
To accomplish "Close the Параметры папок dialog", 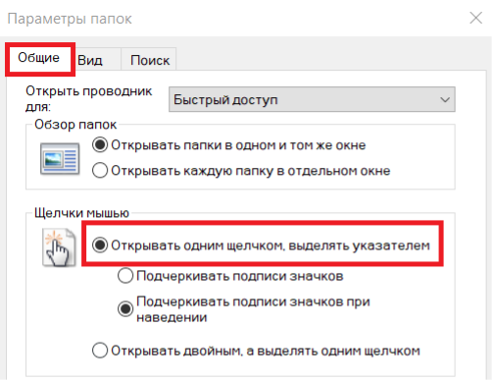I will (475, 18).
